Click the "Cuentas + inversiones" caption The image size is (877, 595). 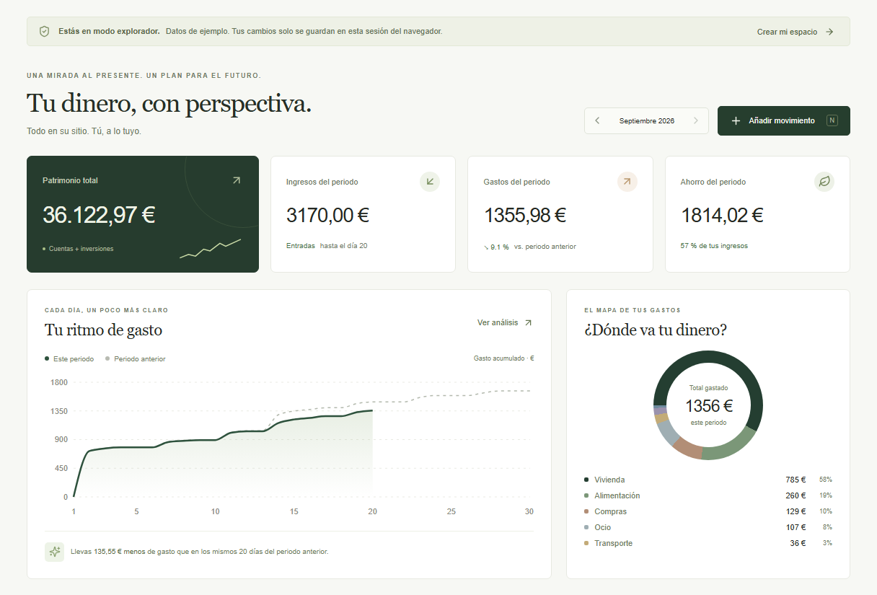81,249
